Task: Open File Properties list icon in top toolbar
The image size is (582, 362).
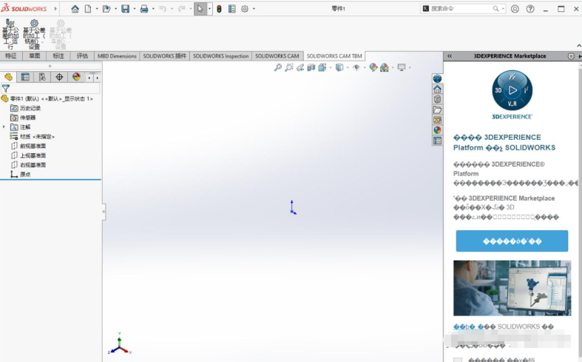Action: [232, 9]
